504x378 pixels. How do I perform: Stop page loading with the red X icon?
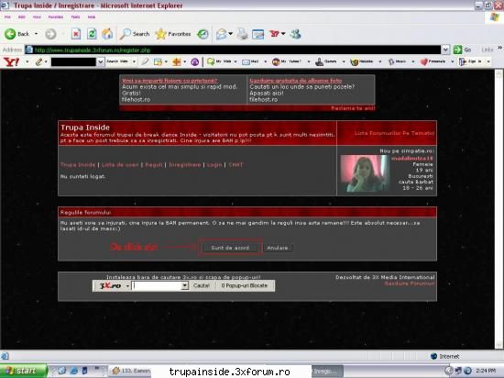coord(76,34)
